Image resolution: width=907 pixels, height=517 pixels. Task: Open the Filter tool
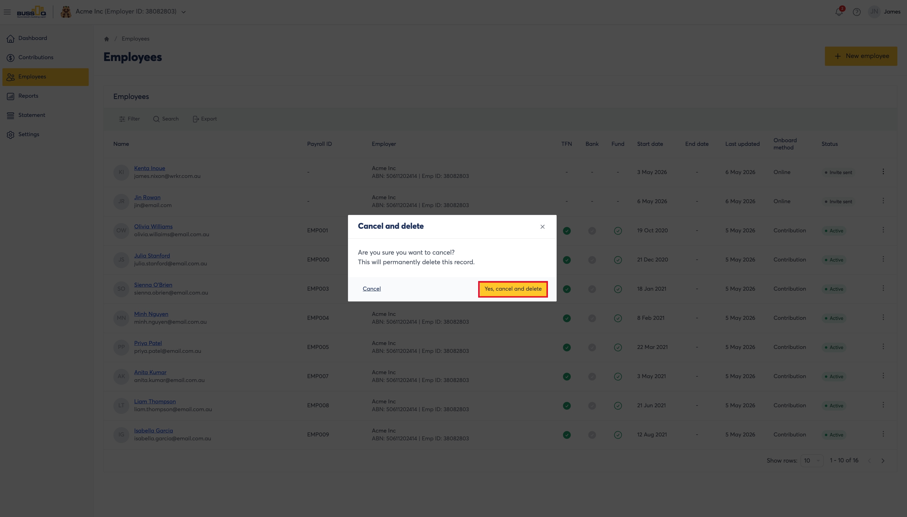[x=129, y=119]
